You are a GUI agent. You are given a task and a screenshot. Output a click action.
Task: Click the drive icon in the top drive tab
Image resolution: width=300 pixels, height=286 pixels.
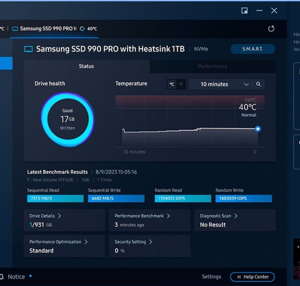pos(15,29)
